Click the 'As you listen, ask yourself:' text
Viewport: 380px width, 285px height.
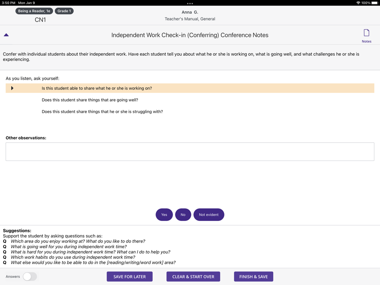tap(32, 78)
